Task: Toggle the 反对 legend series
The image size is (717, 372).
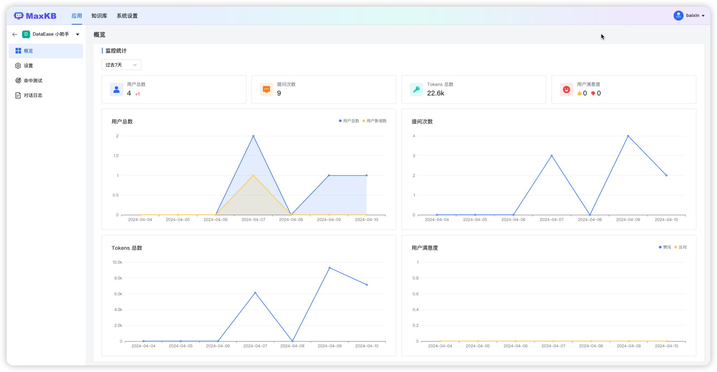Action: (681, 247)
